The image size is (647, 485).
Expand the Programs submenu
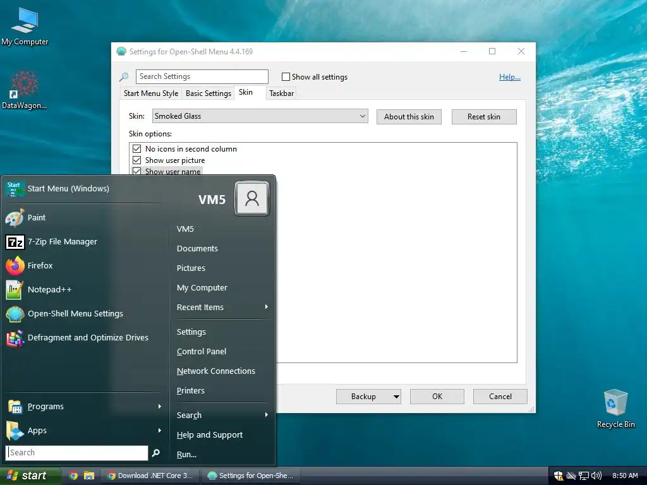click(85, 407)
